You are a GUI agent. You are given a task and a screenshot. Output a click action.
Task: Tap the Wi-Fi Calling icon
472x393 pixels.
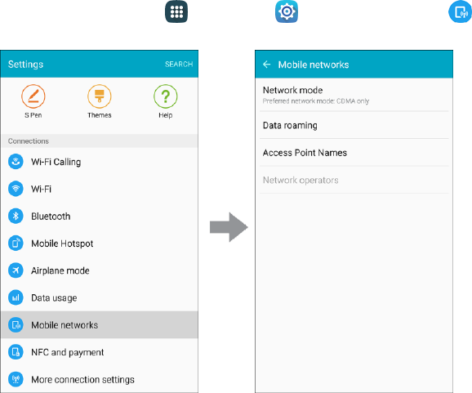click(16, 162)
